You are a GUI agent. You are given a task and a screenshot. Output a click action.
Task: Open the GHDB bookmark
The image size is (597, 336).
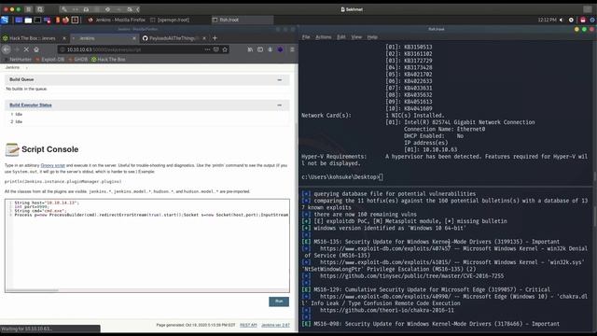pyautogui.click(x=78, y=60)
